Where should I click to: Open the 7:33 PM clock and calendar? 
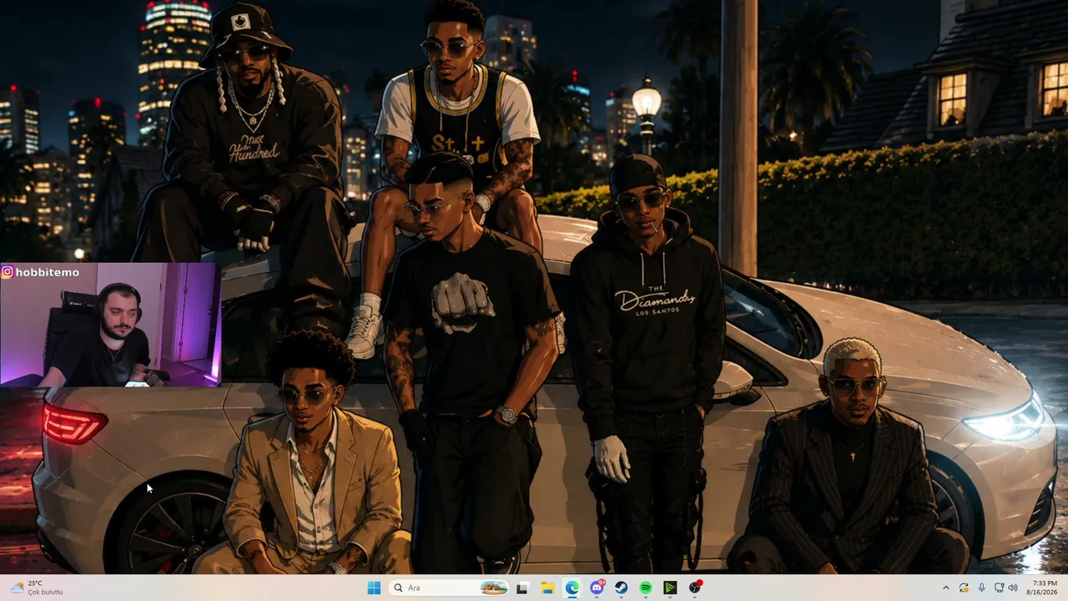[x=1044, y=588]
